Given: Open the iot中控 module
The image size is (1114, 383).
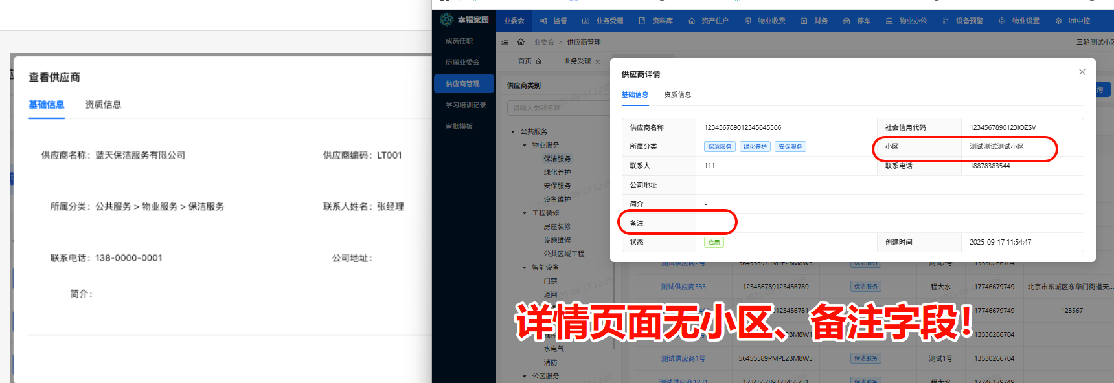Looking at the screenshot, I should pyautogui.click(x=1073, y=21).
